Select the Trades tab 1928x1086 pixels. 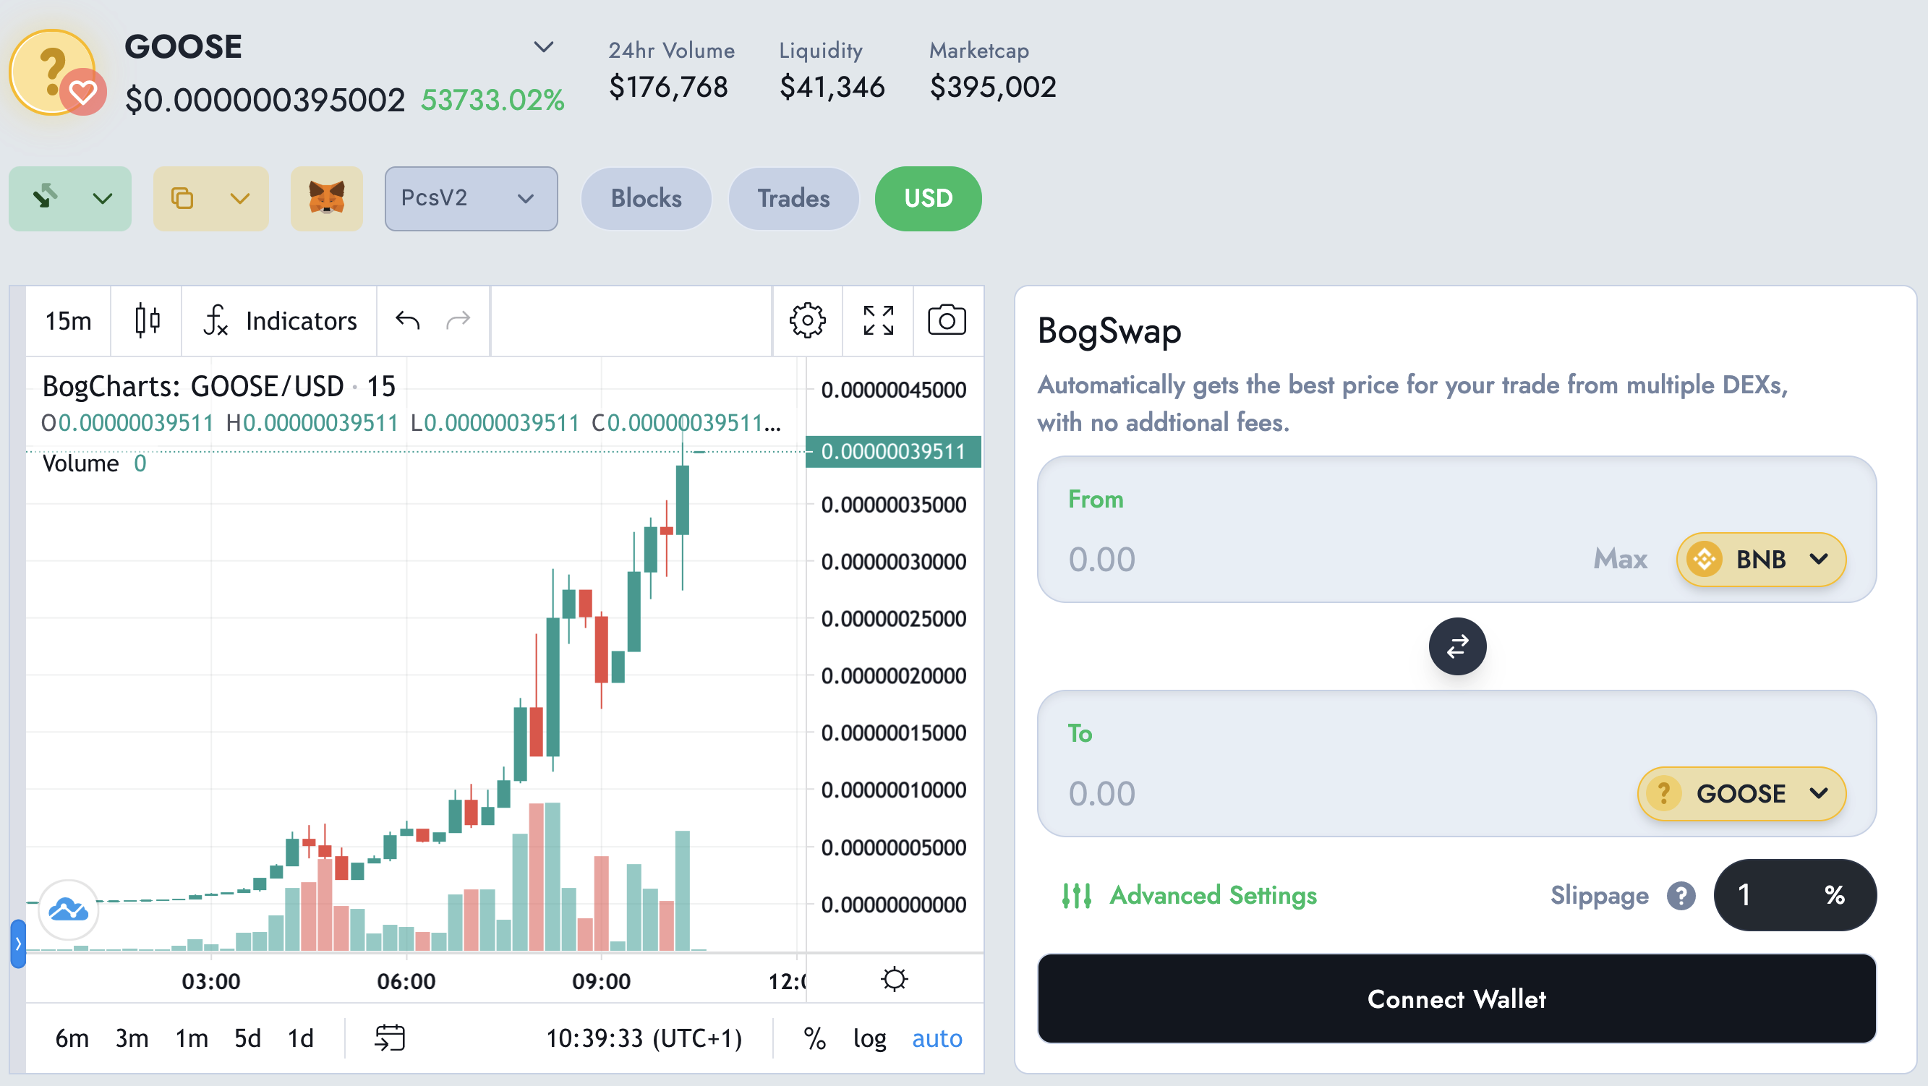792,199
